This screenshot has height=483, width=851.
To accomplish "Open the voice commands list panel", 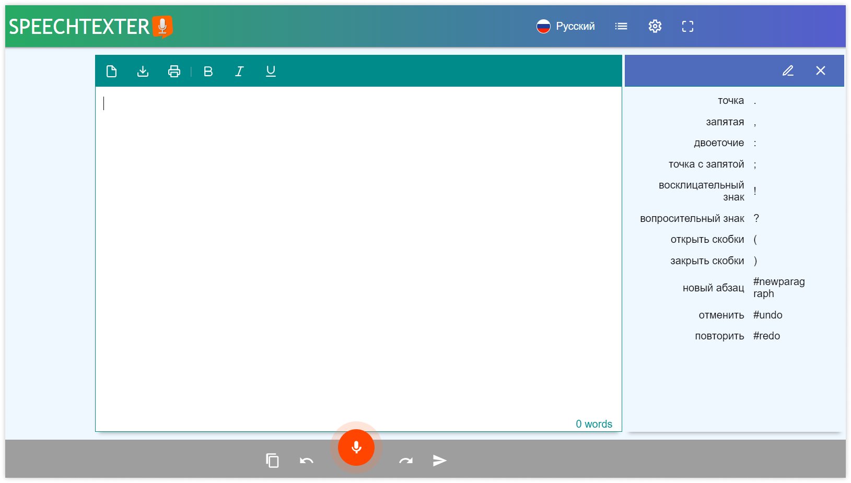I will tap(621, 26).
